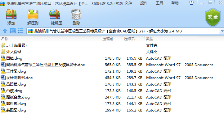Click the rar archive icon in address bar
The height and width of the screenshot is (122, 224).
(x=31, y=31)
